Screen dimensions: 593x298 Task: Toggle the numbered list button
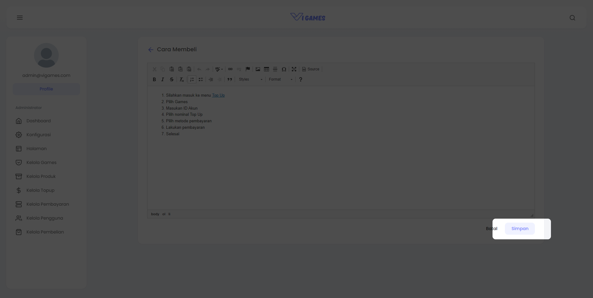tap(192, 79)
